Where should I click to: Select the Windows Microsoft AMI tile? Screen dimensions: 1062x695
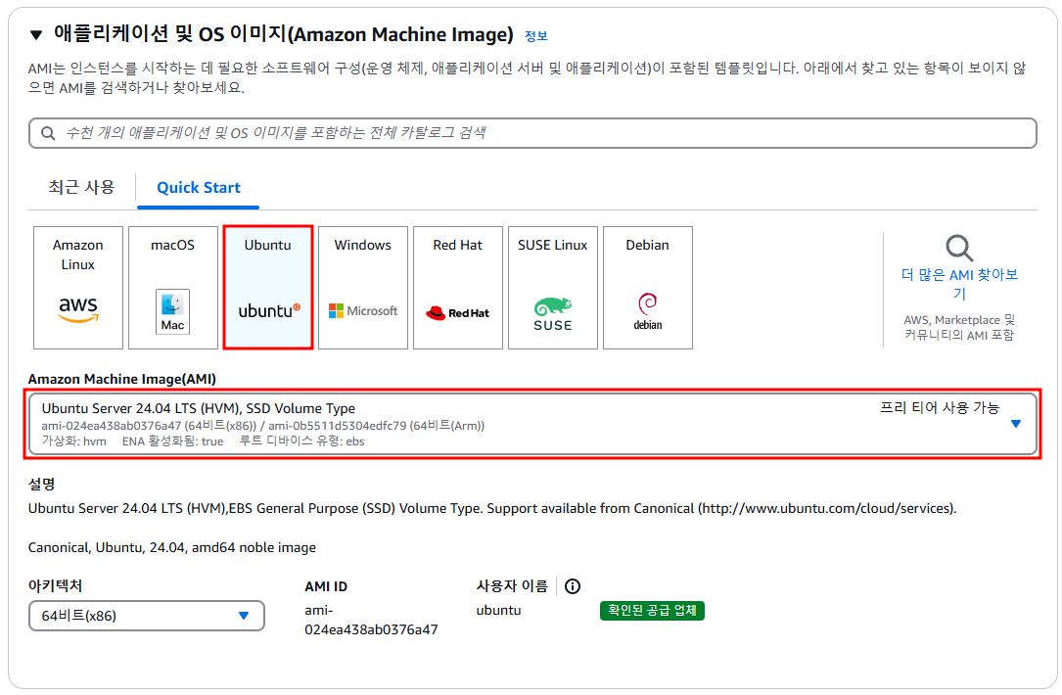click(363, 288)
